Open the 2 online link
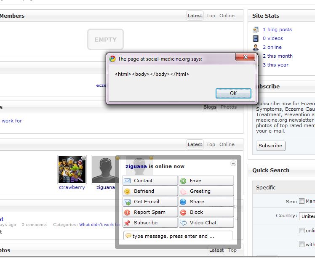Viewport: 315px width, 258px height. (x=272, y=47)
